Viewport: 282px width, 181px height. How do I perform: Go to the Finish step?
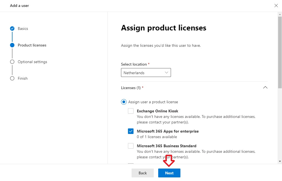tap(23, 78)
